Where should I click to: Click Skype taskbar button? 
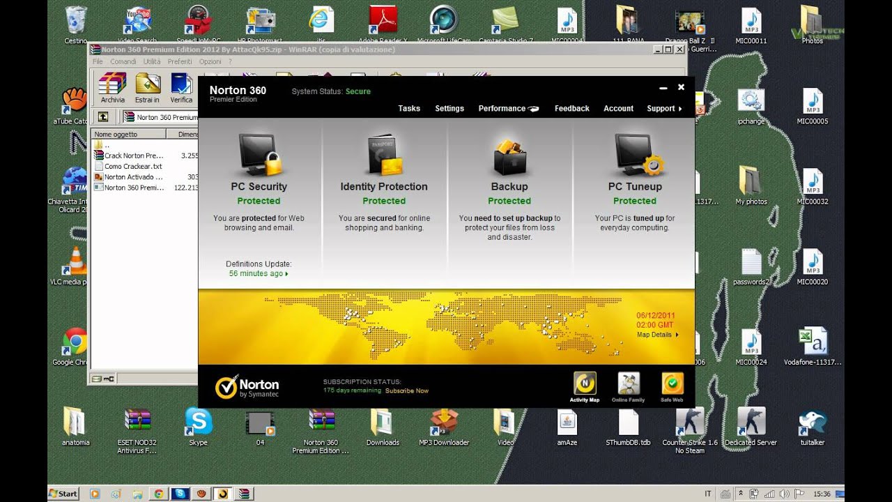(180, 494)
